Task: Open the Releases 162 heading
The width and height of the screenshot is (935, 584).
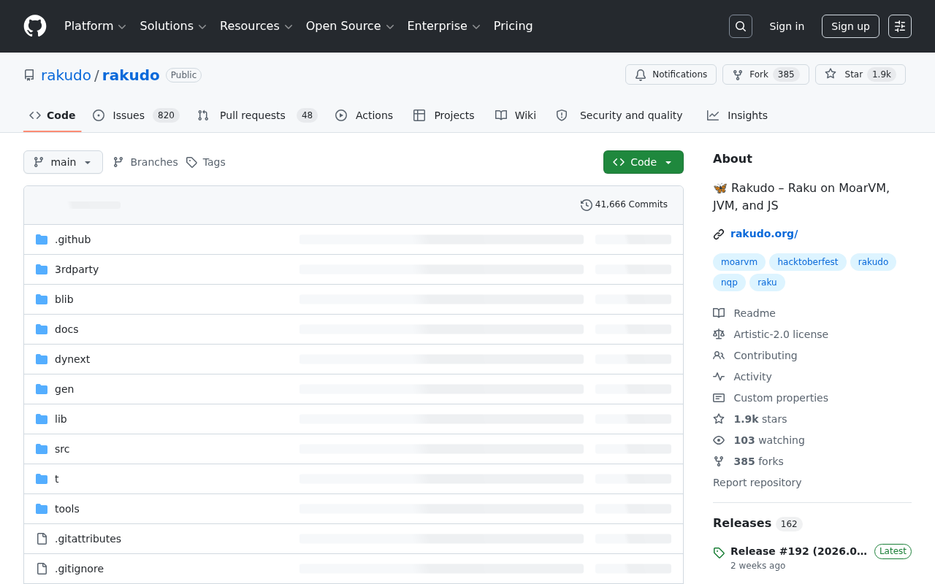Action: (x=757, y=523)
